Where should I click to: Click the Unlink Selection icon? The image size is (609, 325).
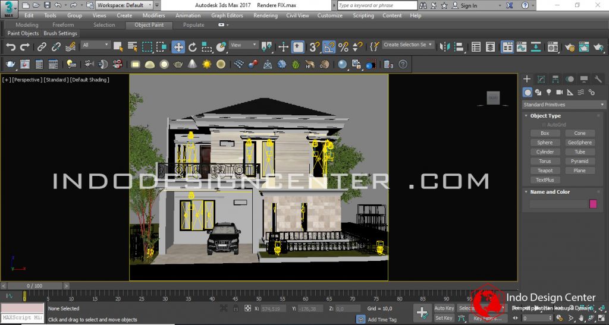(56, 47)
